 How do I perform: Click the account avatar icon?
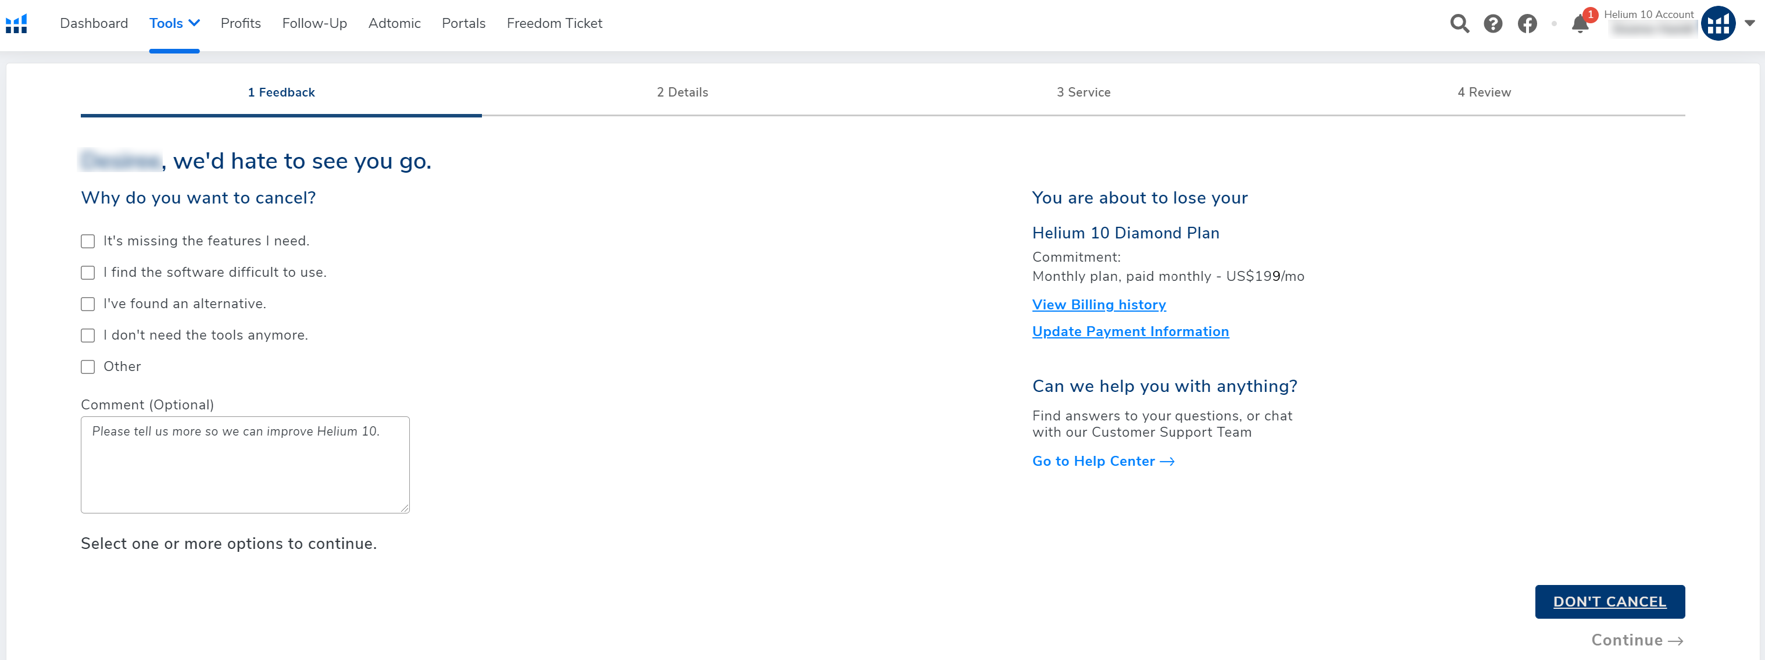tap(1718, 23)
